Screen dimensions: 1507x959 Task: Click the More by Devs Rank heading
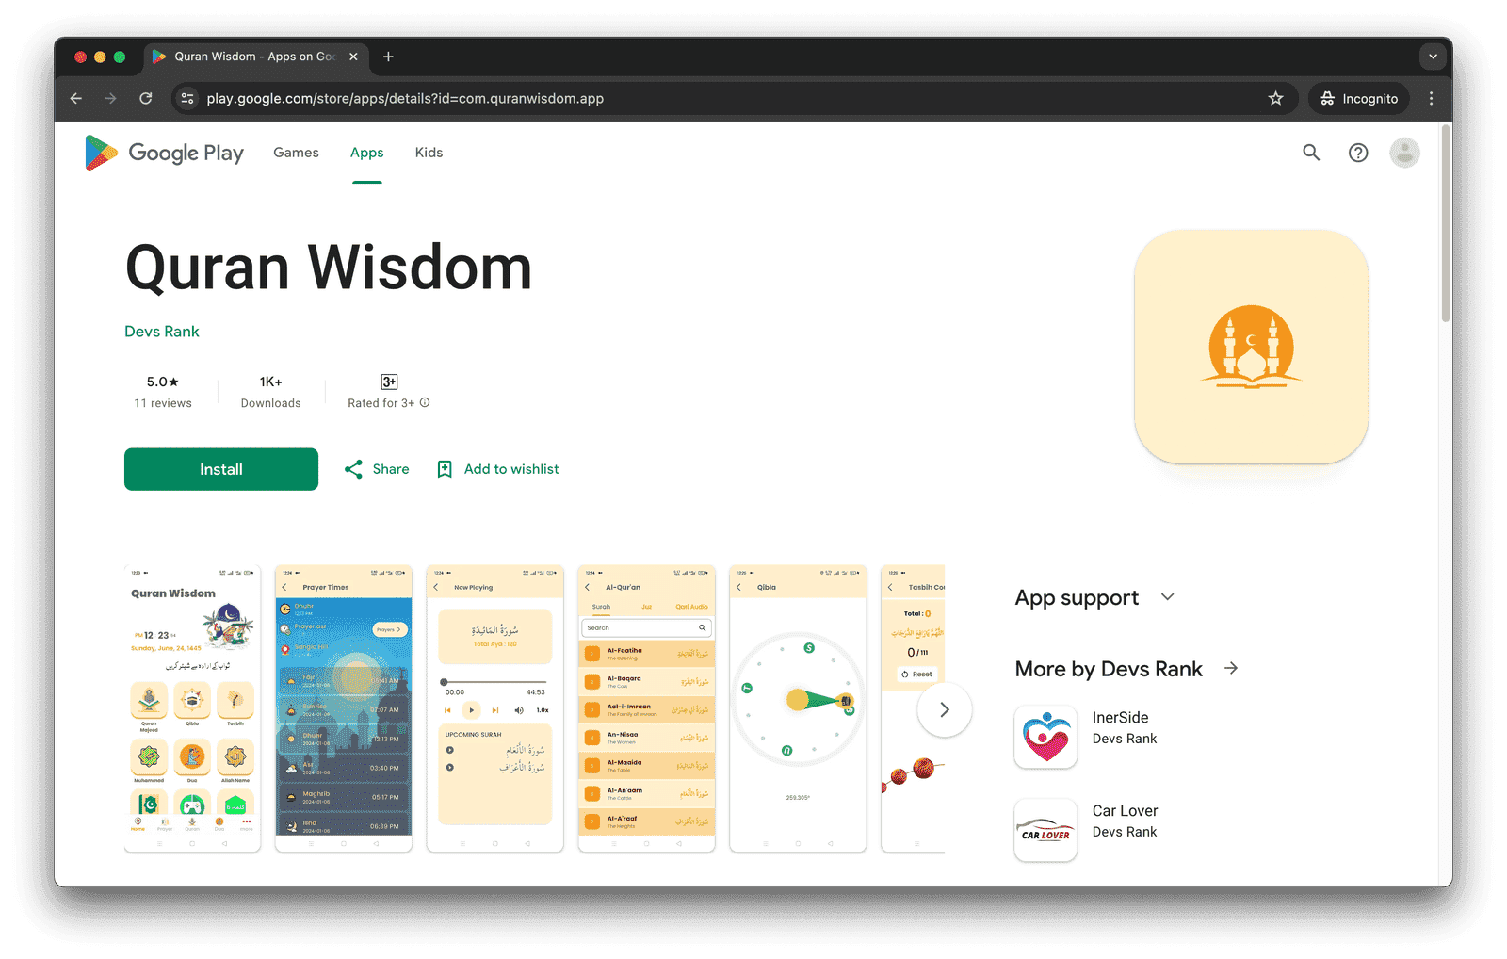[x=1109, y=669]
